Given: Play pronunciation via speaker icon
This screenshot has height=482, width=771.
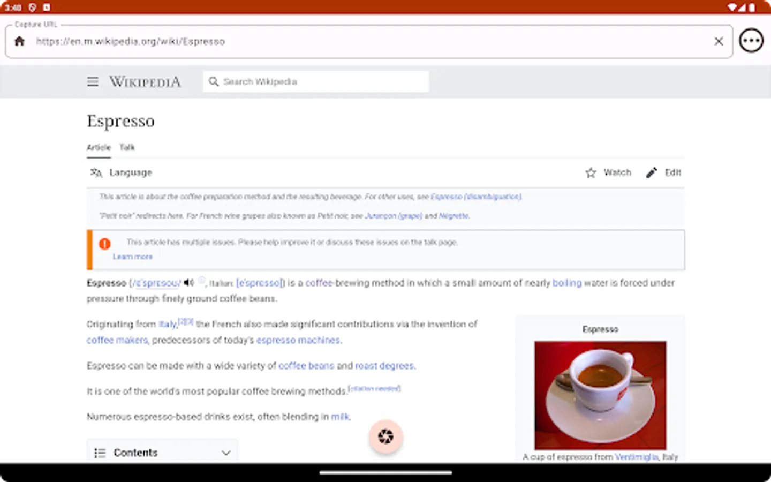Looking at the screenshot, I should pyautogui.click(x=188, y=282).
